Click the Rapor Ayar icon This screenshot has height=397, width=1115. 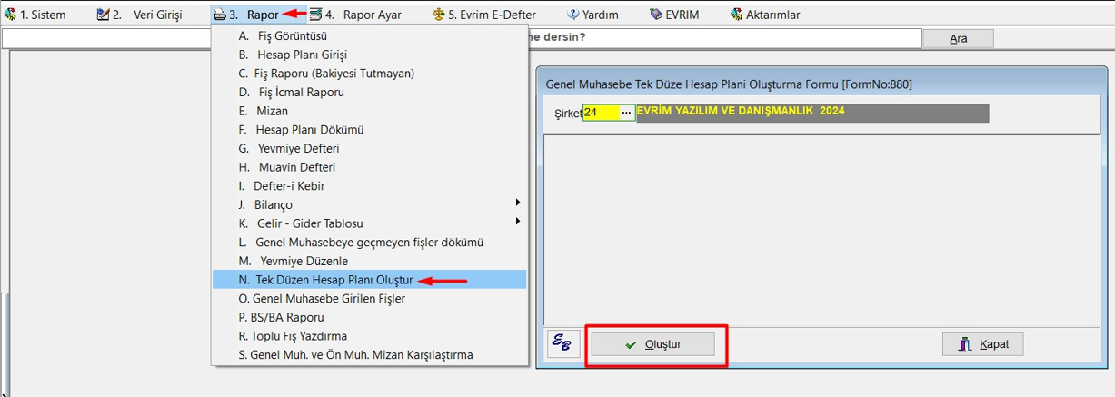tap(315, 15)
